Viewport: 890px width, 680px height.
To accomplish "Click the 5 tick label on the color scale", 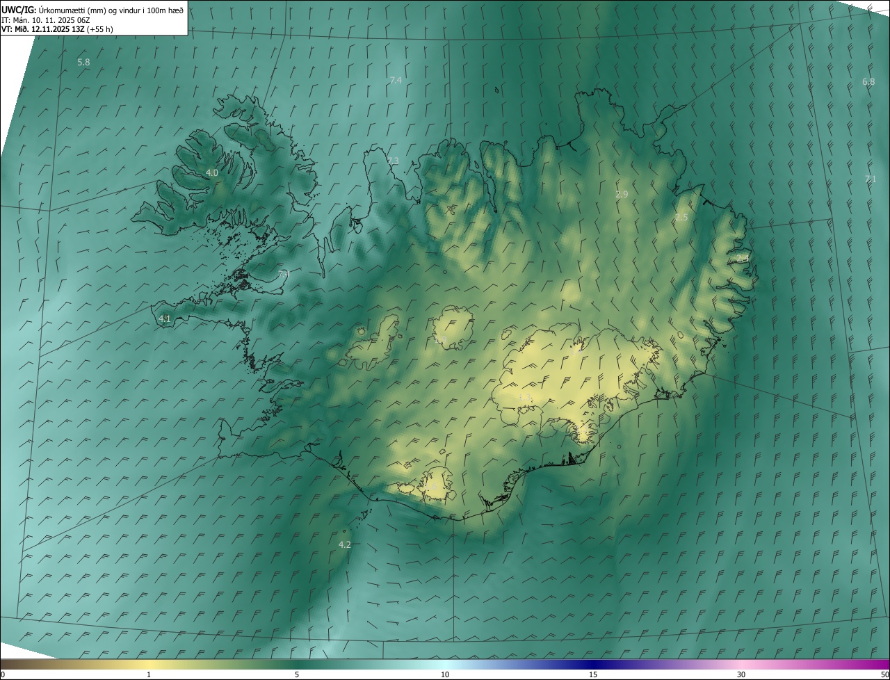I will (x=297, y=675).
